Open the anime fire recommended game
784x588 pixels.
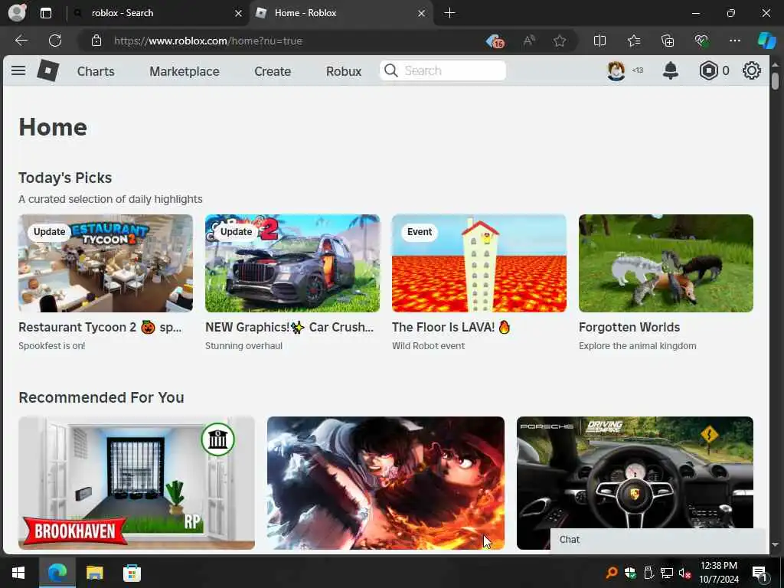(x=386, y=483)
